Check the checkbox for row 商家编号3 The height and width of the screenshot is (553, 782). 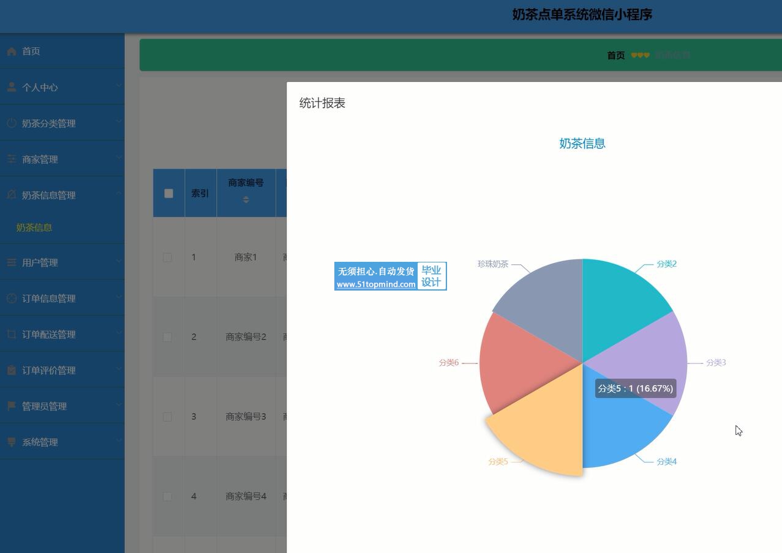coord(167,417)
